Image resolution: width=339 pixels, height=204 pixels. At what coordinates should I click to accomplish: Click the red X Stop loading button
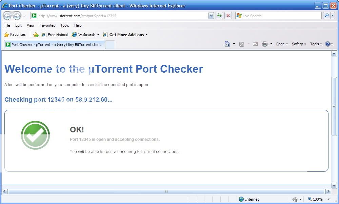click(x=228, y=16)
